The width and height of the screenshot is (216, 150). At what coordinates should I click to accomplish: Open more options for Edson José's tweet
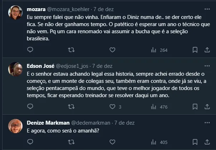(207, 66)
